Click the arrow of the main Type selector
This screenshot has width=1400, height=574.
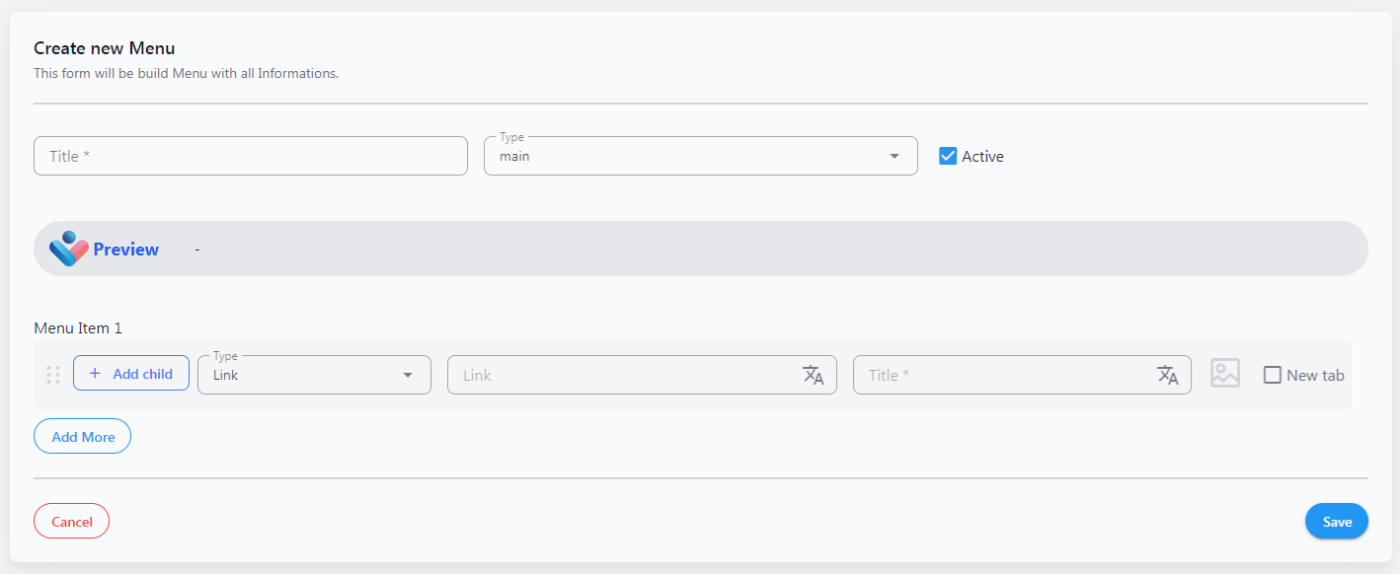[894, 156]
